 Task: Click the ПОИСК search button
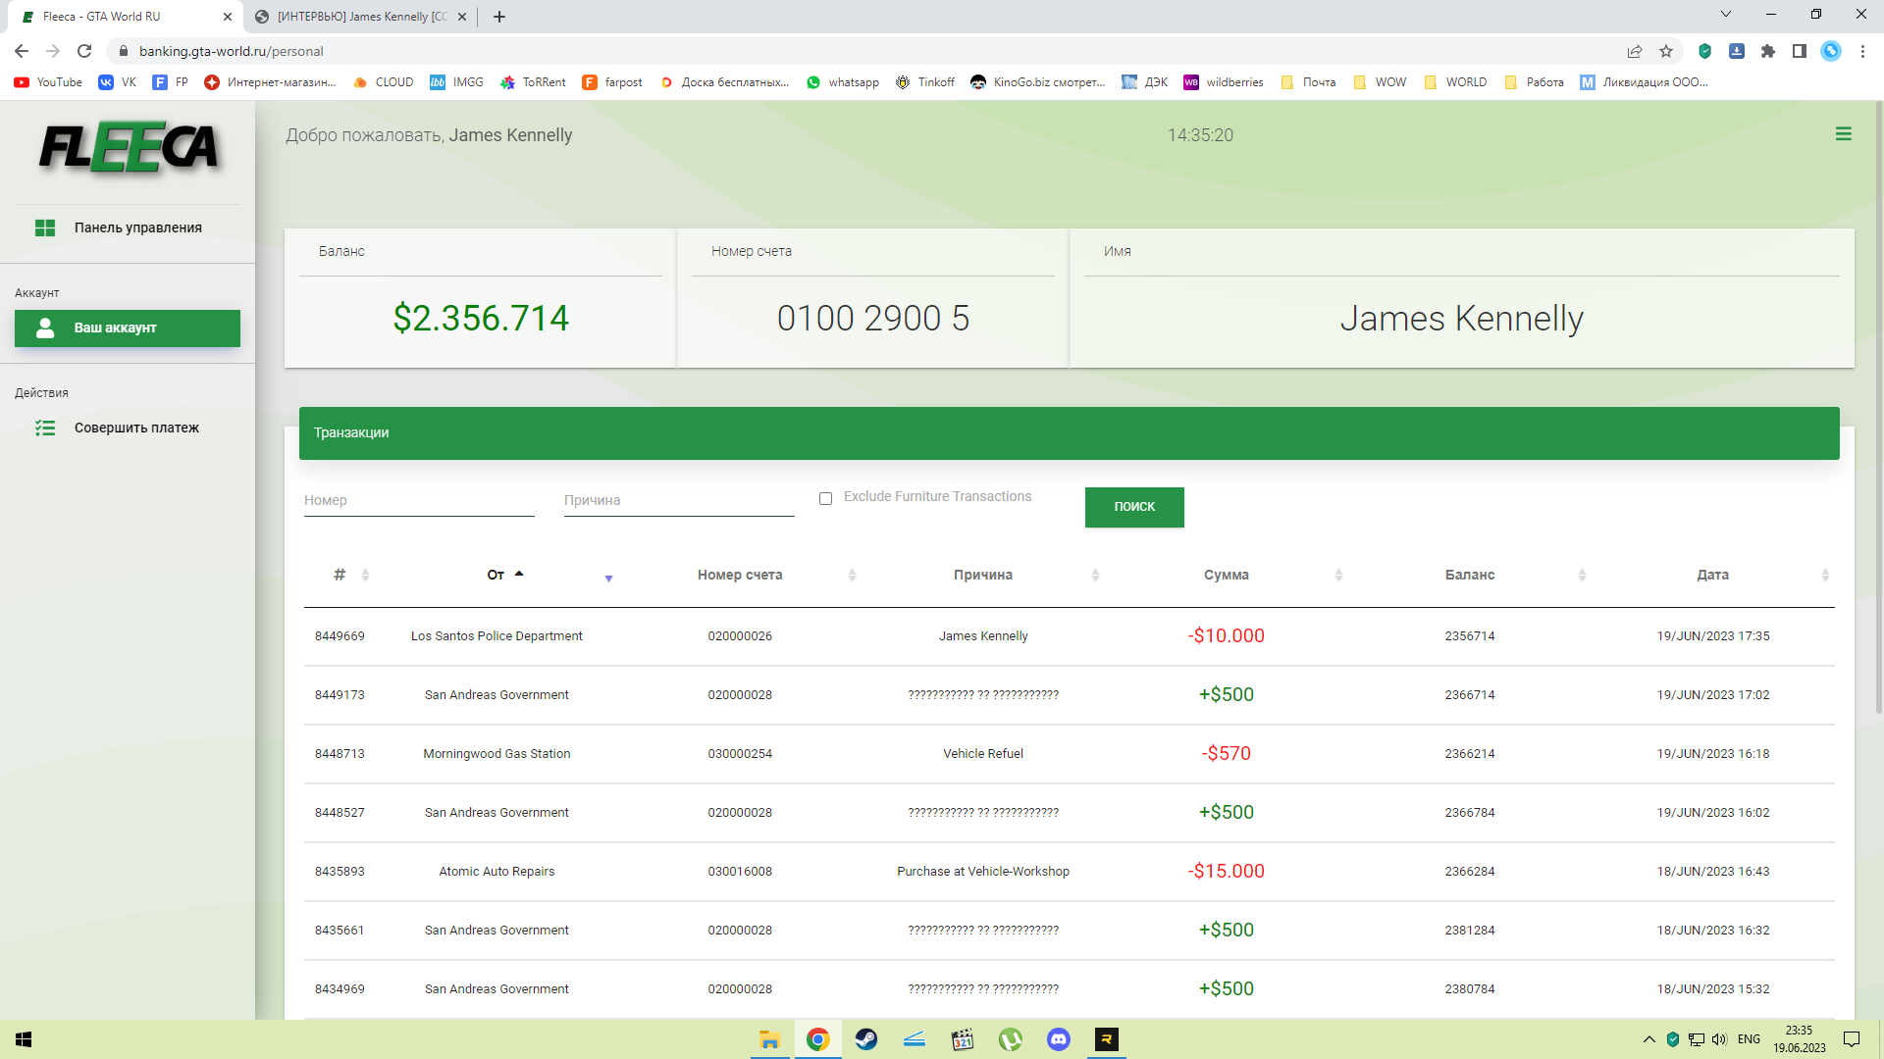(1134, 507)
